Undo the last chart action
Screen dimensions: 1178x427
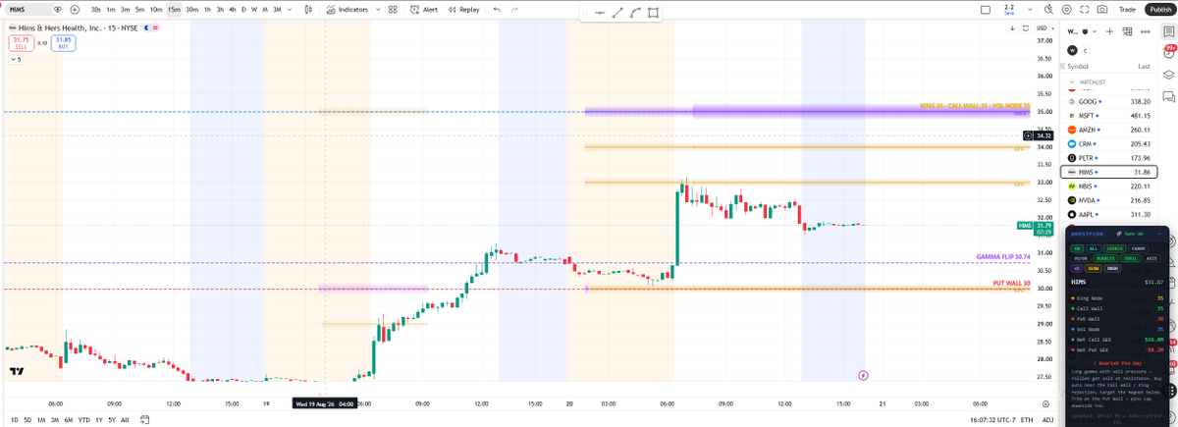point(497,9)
